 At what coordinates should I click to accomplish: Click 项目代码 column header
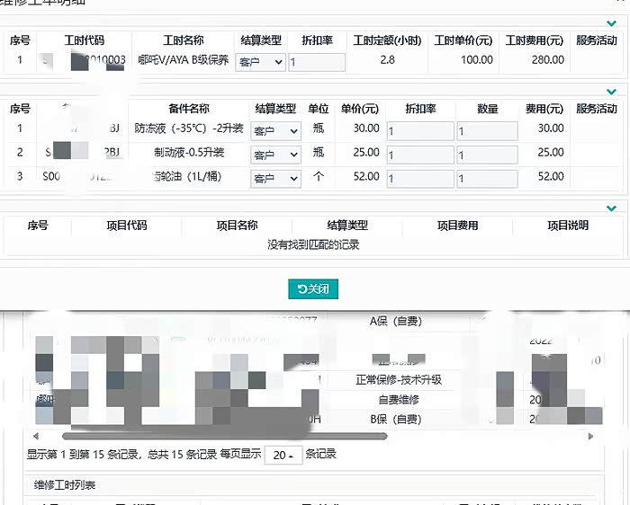pos(127,226)
